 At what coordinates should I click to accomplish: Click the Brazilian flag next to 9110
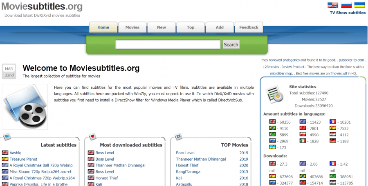272,128
